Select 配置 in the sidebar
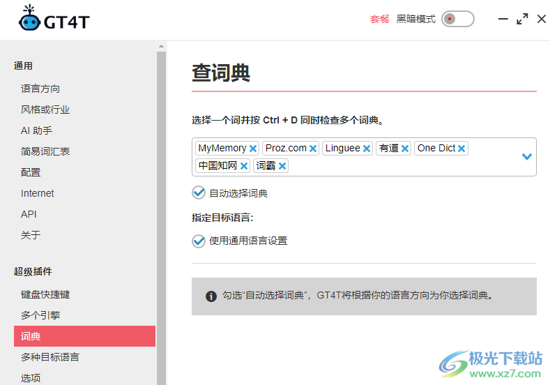The width and height of the screenshot is (550, 385). pos(31,172)
